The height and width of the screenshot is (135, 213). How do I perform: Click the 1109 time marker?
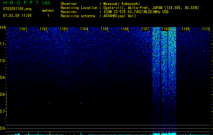click(186, 29)
